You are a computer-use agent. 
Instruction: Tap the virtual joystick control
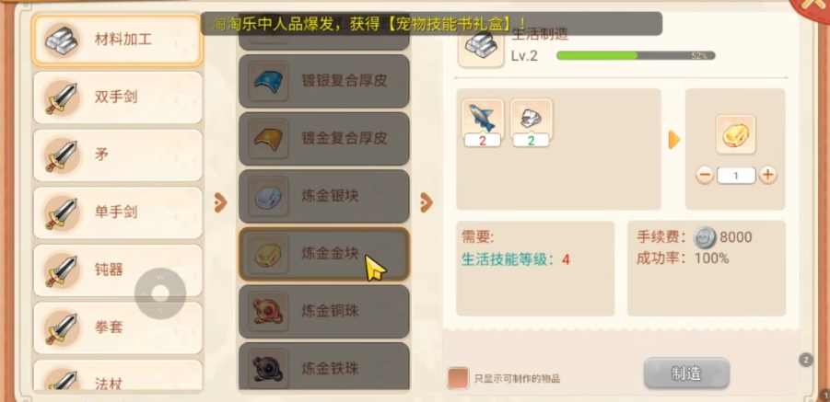pos(160,293)
